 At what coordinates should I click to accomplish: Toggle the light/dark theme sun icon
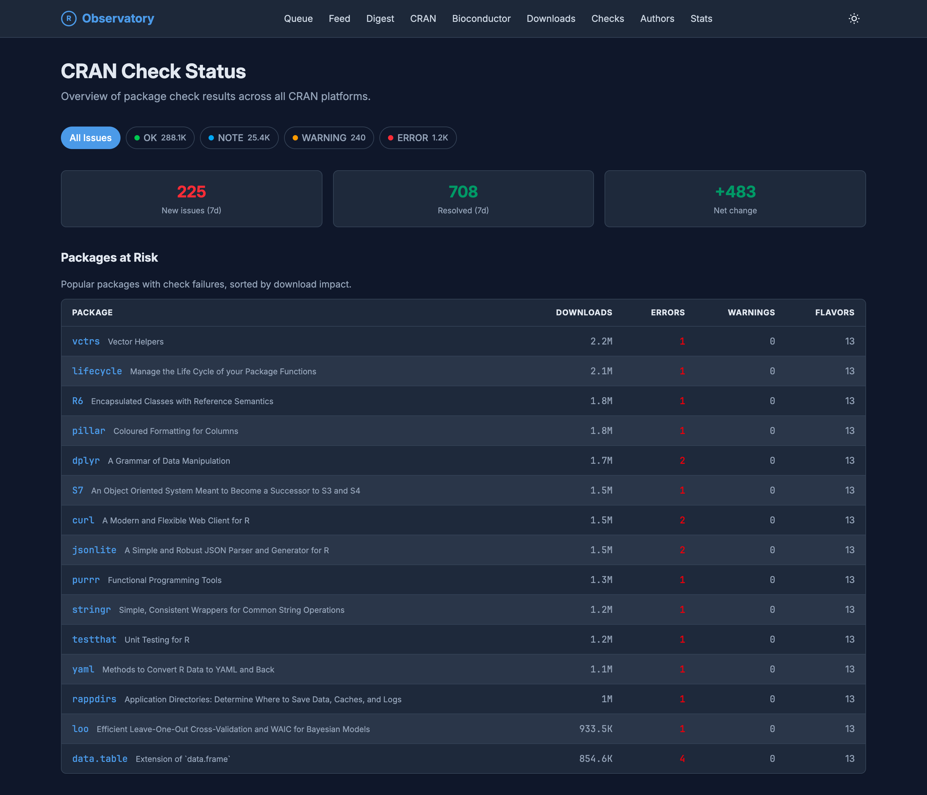(854, 18)
